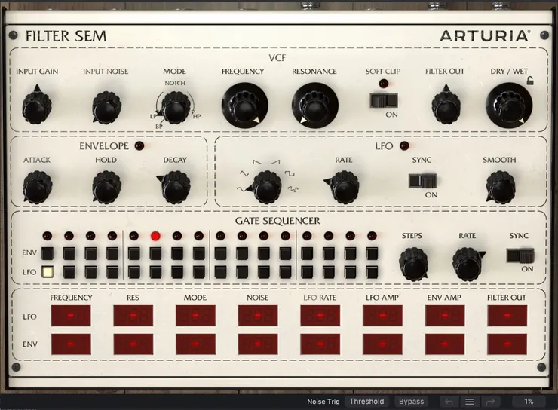Click the Filter SEM title

click(66, 36)
